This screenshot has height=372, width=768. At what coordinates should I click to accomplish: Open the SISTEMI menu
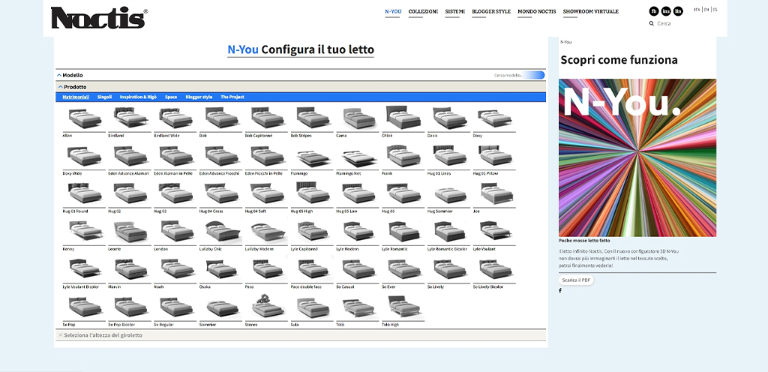point(455,11)
